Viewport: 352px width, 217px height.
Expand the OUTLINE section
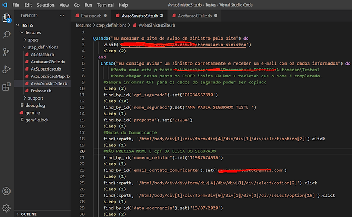pos(18,214)
